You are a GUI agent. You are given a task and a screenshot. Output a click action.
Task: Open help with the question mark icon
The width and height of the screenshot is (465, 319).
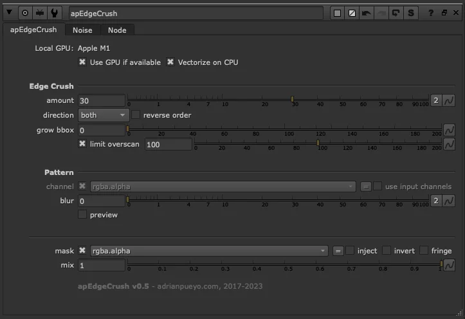click(431, 13)
